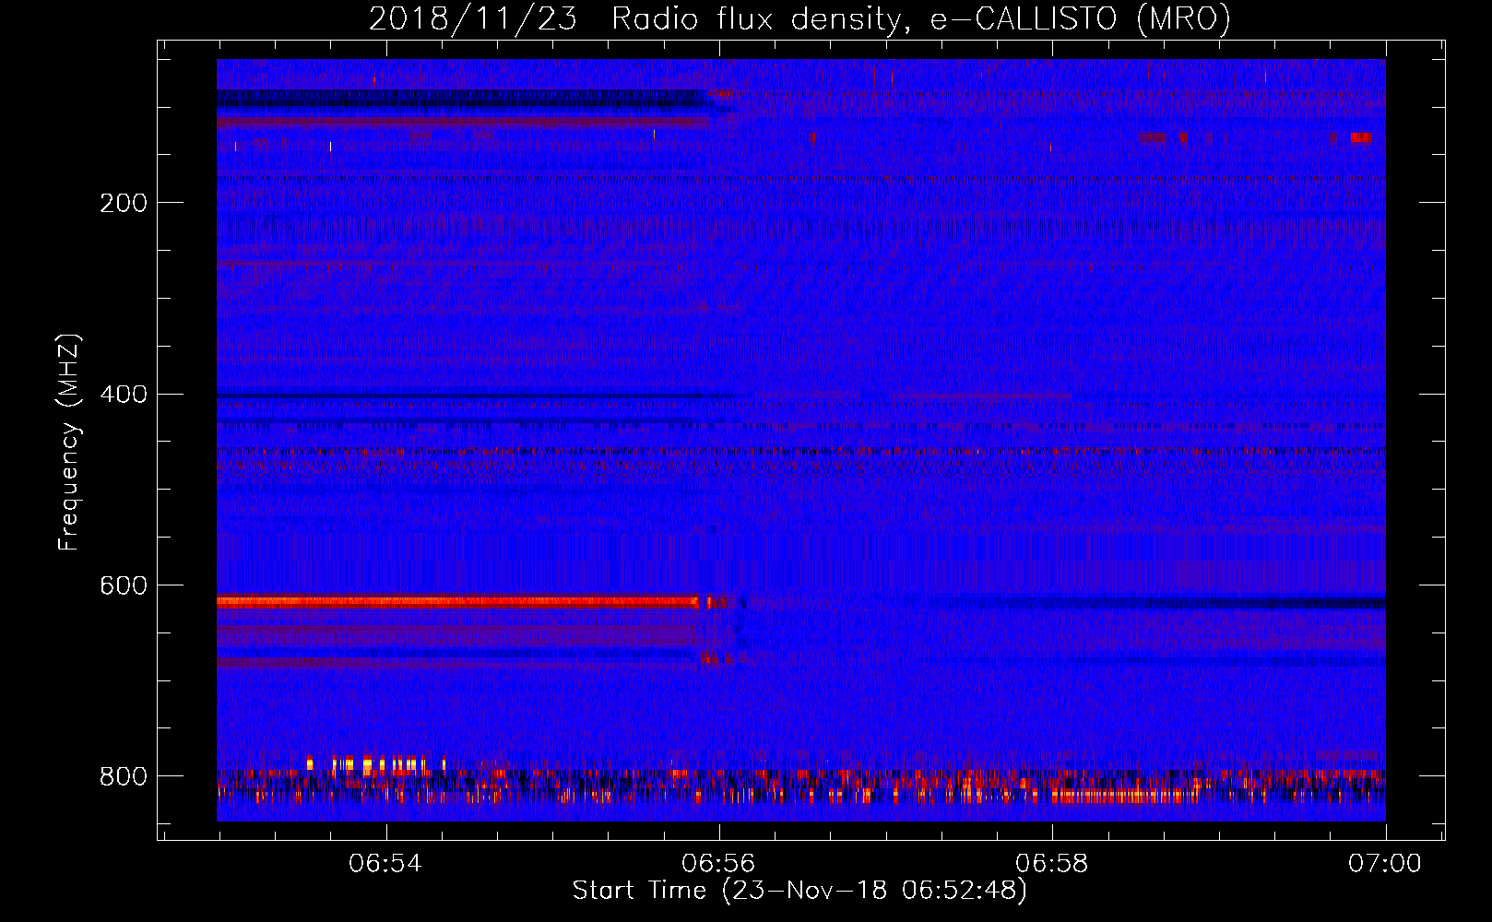Click the bright red emission band near 620 MHz

tap(458, 602)
